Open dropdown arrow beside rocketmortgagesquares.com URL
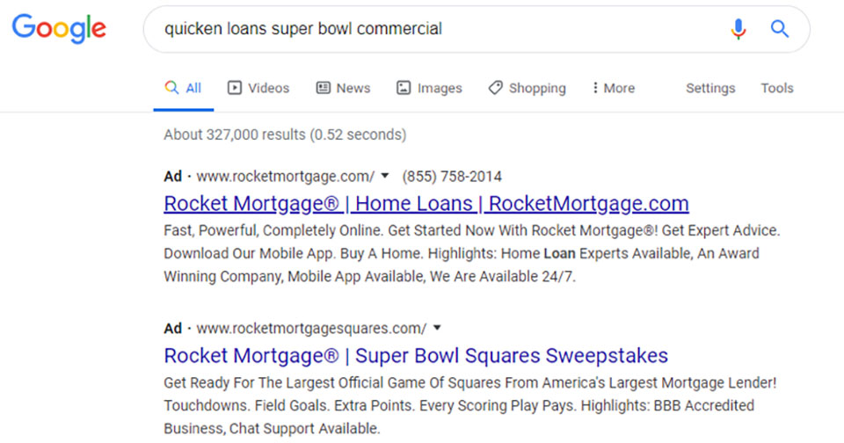 coord(437,327)
